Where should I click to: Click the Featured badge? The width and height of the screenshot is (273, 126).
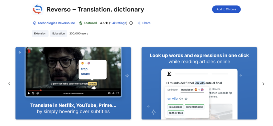[x=88, y=23]
